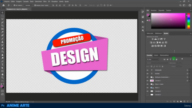
Task: Select the Healing Brush tool
Action: pyautogui.click(x=2, y=35)
